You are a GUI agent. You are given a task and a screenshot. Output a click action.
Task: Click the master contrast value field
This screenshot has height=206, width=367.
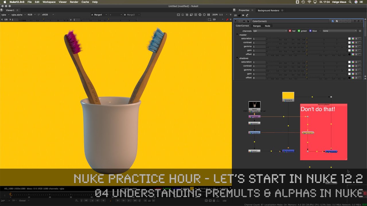pos(259,42)
